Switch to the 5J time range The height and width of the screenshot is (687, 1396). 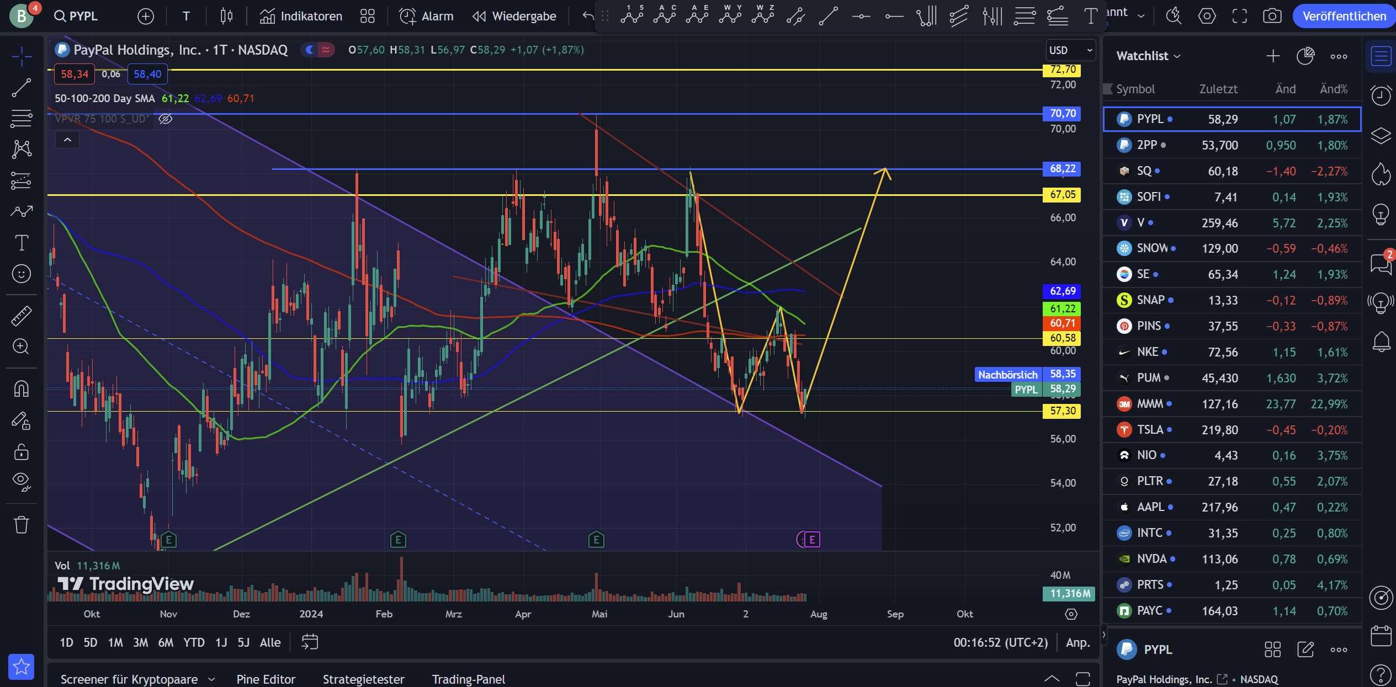tap(243, 642)
